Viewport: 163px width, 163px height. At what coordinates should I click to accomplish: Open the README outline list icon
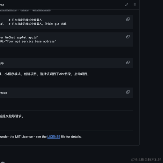(134, 5)
